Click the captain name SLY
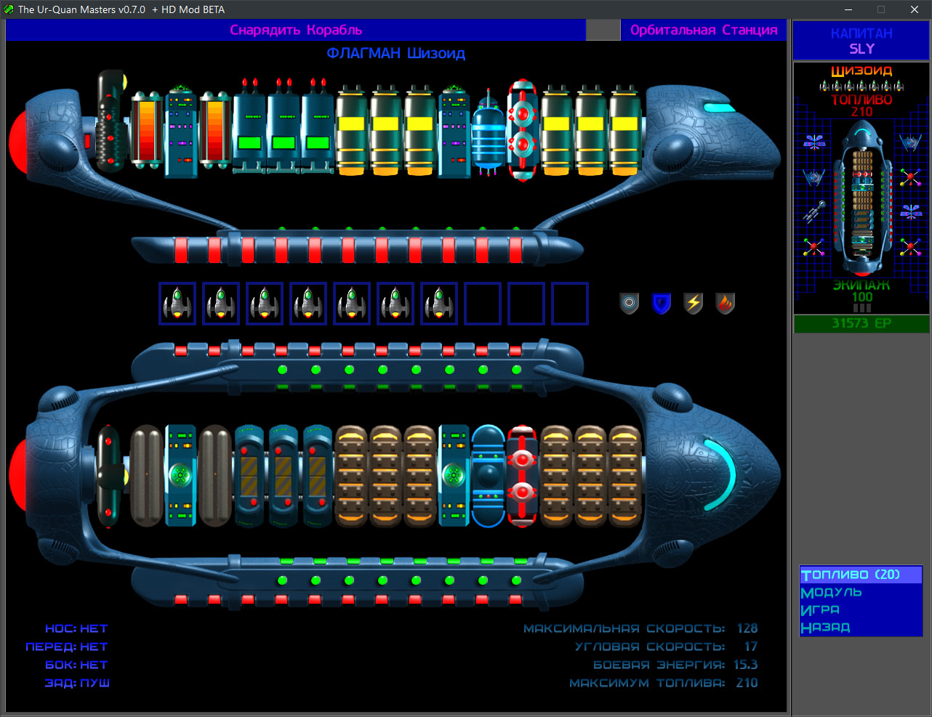 click(x=862, y=49)
